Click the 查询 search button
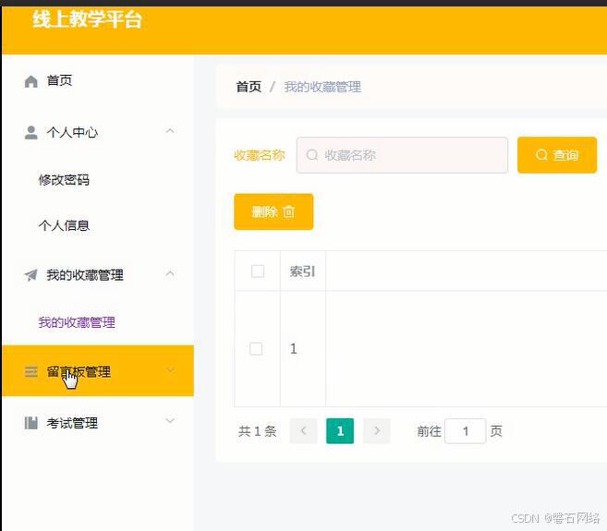 [557, 155]
